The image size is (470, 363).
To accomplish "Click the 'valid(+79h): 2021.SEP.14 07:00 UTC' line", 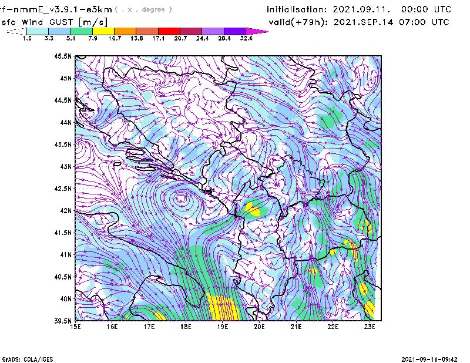I will click(359, 22).
